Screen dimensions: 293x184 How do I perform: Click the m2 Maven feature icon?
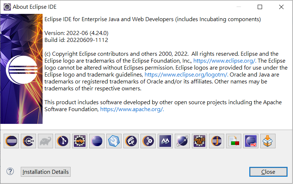(x=250, y=141)
